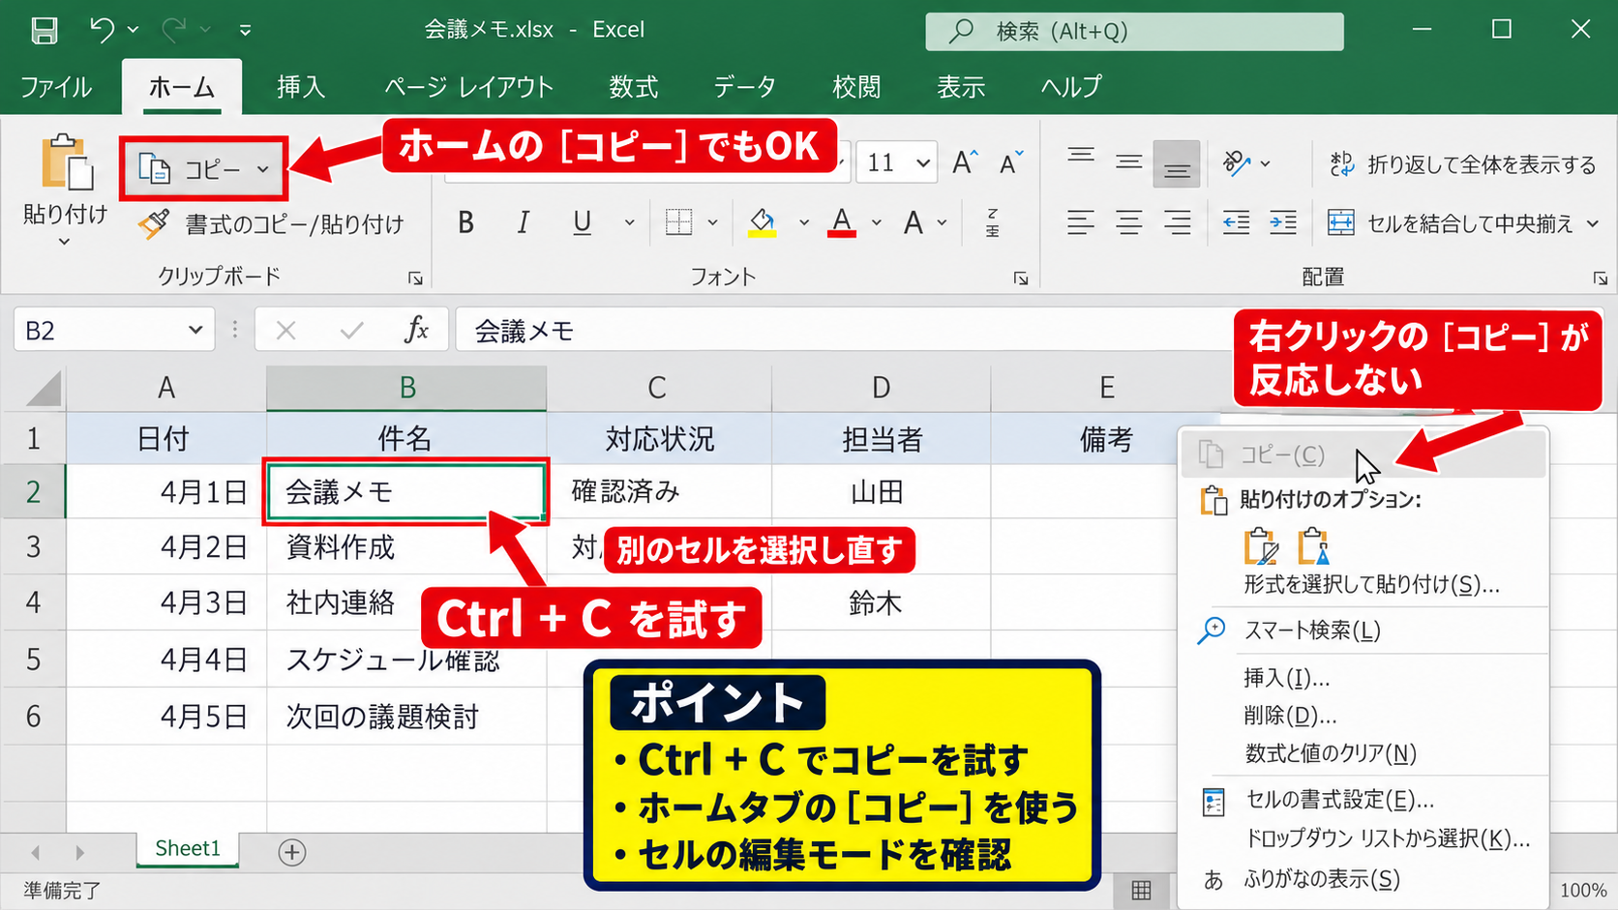Image resolution: width=1618 pixels, height=910 pixels.
Task: Click the Save icon in title bar
Action: tap(45, 30)
